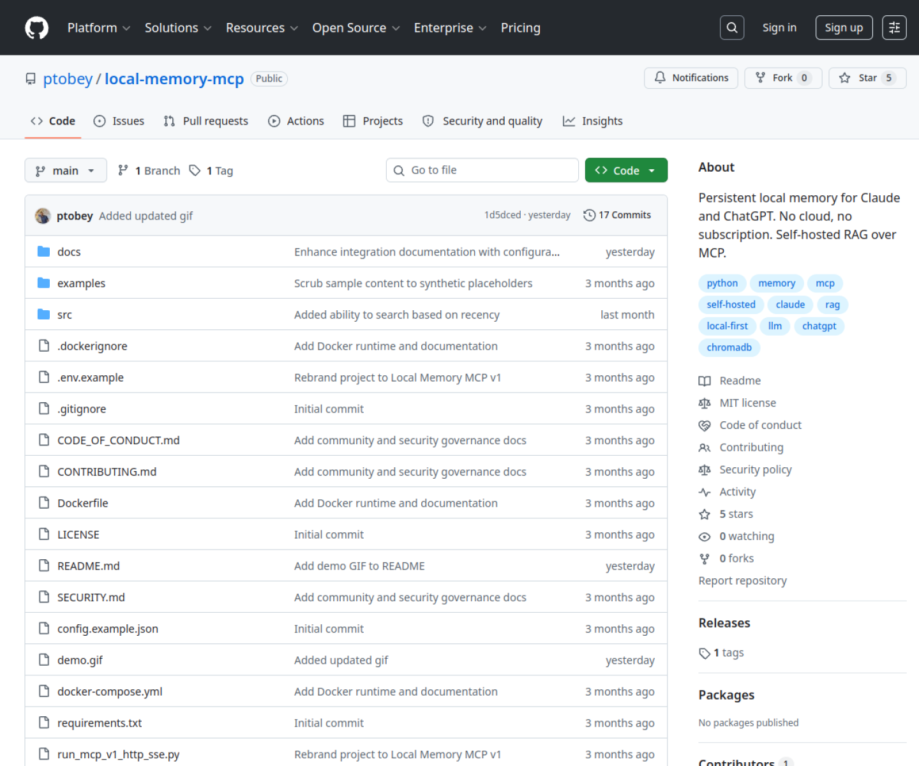Expand the Solutions dropdown

(178, 28)
